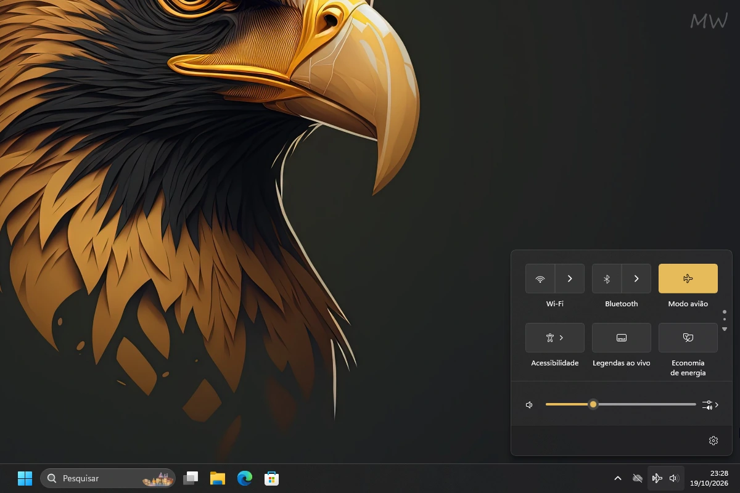Click the volume slider thumb
Viewport: 740px width, 493px height.
pos(593,404)
